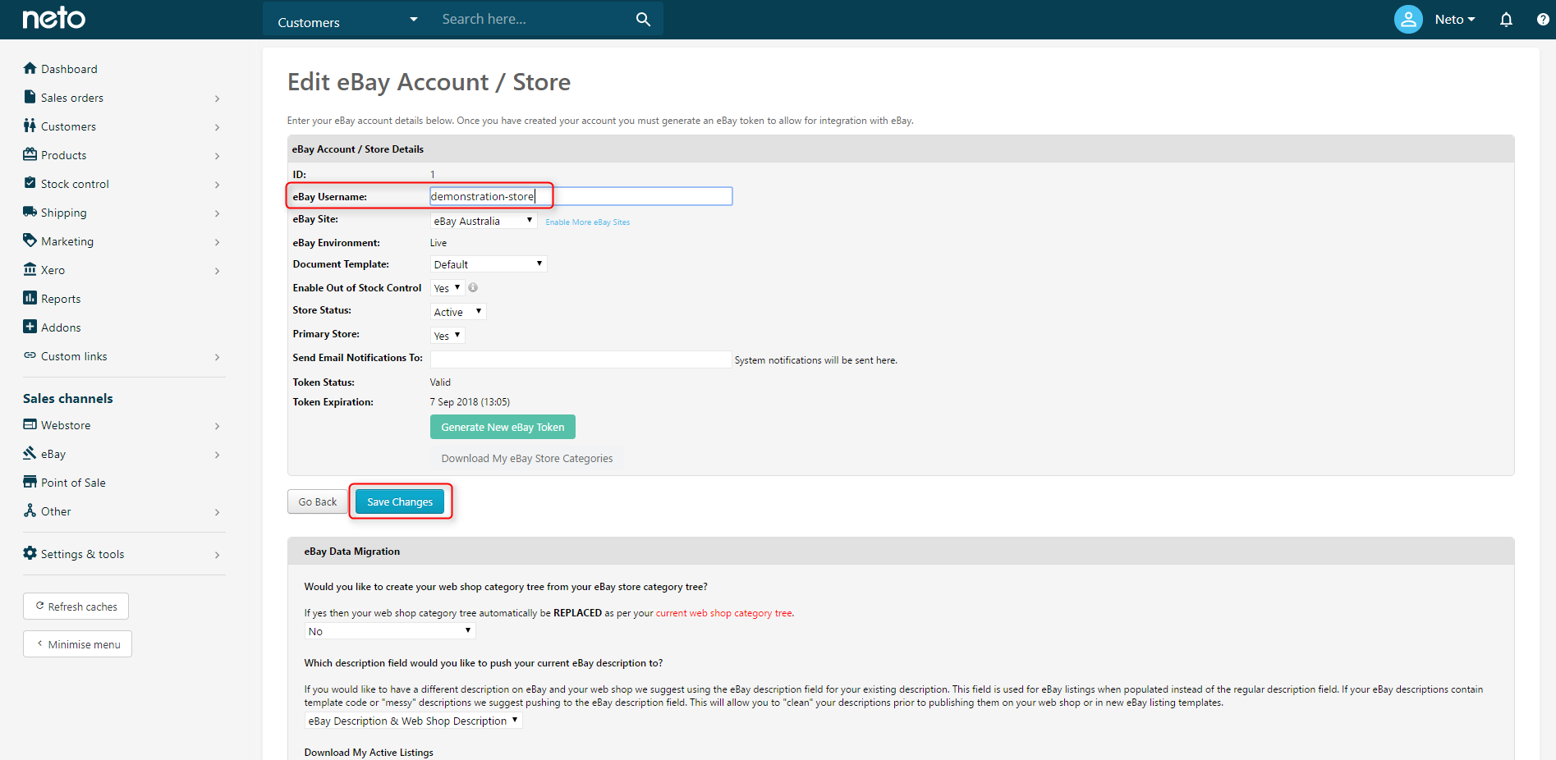Click the user avatar icon
Viewport: 1556px width, 760px height.
[1408, 19]
